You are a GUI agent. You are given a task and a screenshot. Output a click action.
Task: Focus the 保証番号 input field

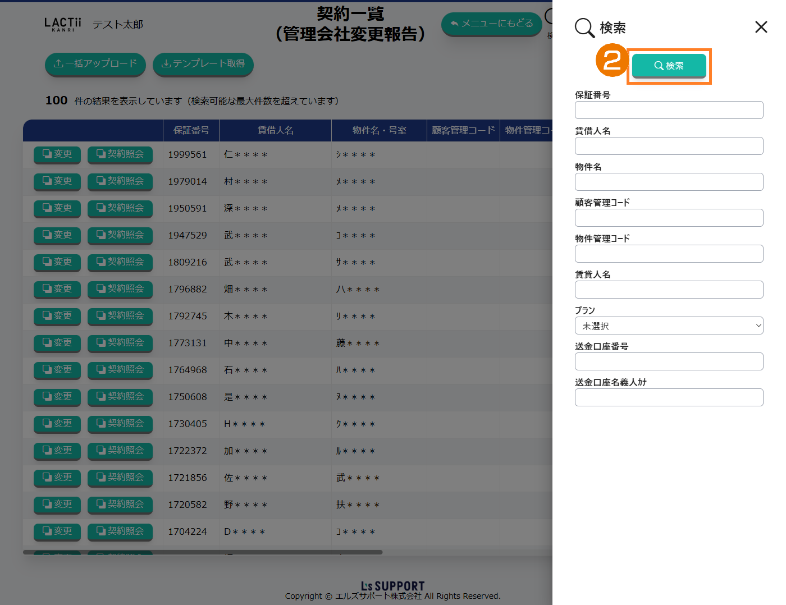pyautogui.click(x=669, y=110)
